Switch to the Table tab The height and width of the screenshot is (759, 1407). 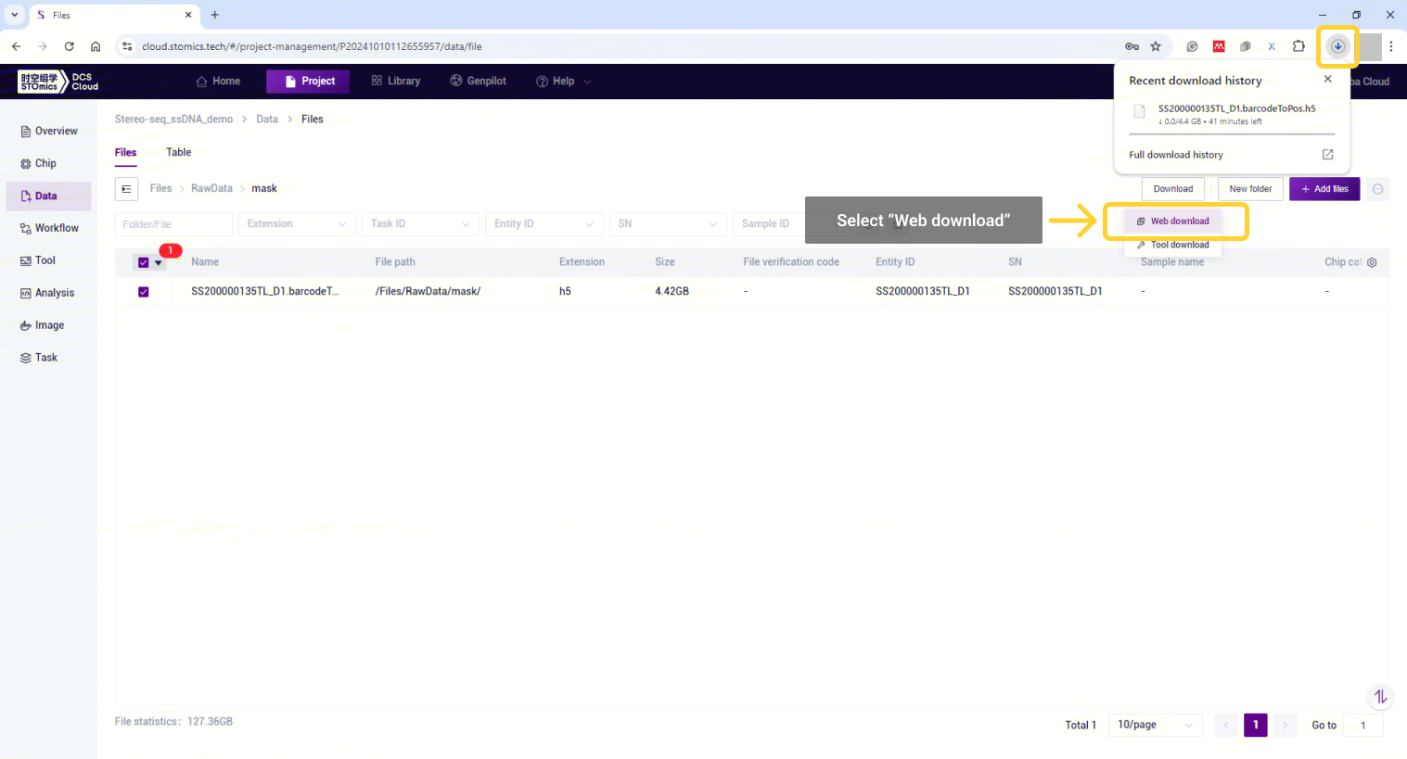tap(178, 152)
